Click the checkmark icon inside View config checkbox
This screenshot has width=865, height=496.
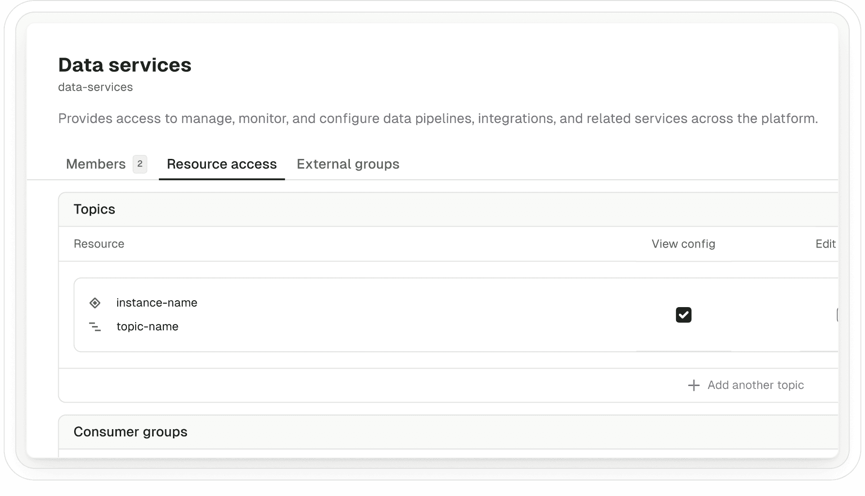[683, 315]
